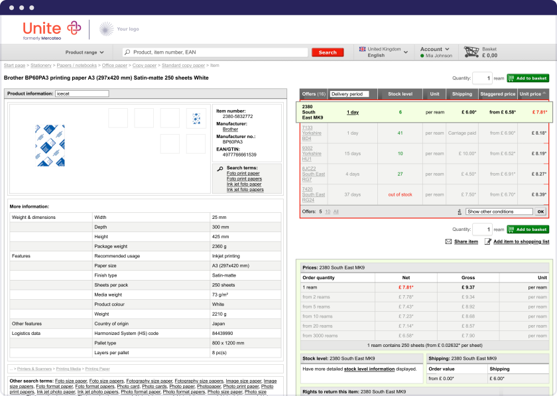Select the small blue product thumbnail
Viewport: 557px width, 396px height.
tap(196, 118)
